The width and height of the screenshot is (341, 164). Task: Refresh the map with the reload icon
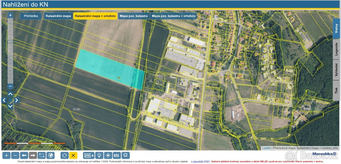65,155
